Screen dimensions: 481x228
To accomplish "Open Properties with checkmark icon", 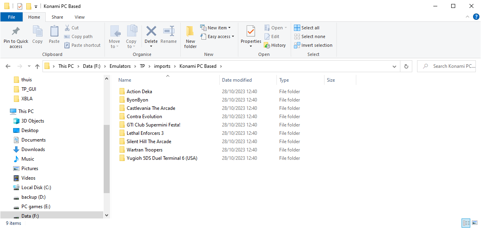I will tap(251, 31).
